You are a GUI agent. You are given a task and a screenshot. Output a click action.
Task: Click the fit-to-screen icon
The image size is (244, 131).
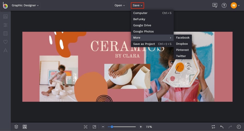86,127
